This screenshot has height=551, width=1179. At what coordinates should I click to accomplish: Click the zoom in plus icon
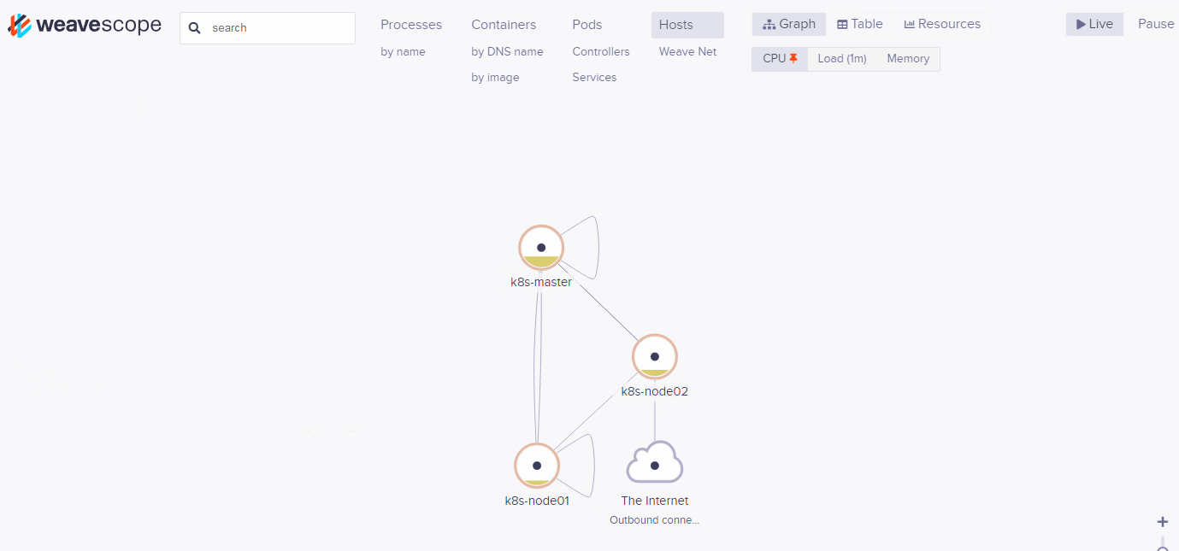(x=1162, y=522)
